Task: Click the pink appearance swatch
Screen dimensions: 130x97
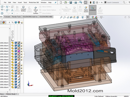Action: click(19, 54)
